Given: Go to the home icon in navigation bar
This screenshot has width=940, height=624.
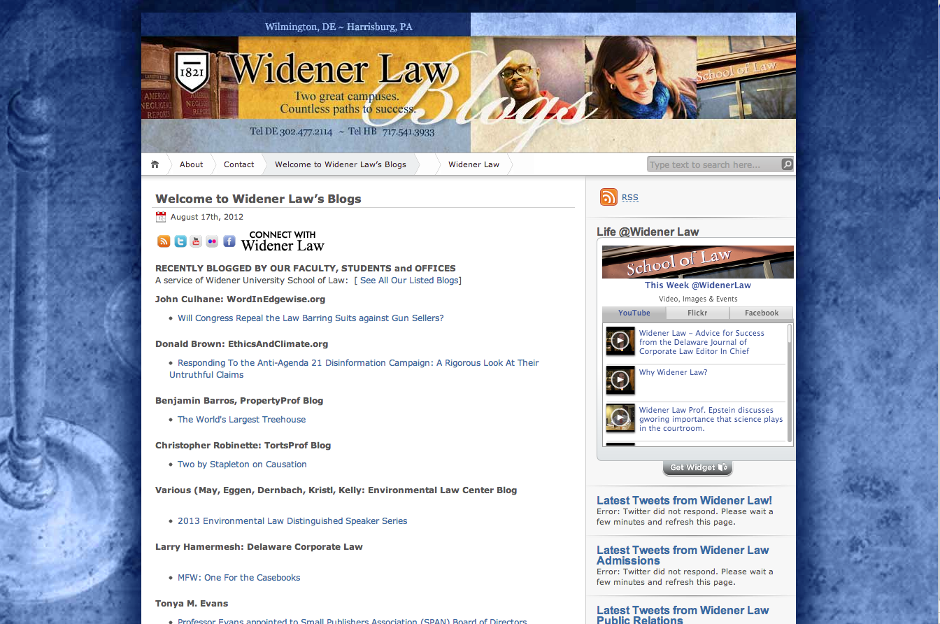Looking at the screenshot, I should tap(155, 164).
